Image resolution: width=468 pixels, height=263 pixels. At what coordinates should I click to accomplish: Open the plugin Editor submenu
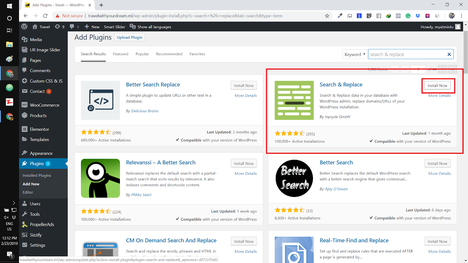[28, 192]
